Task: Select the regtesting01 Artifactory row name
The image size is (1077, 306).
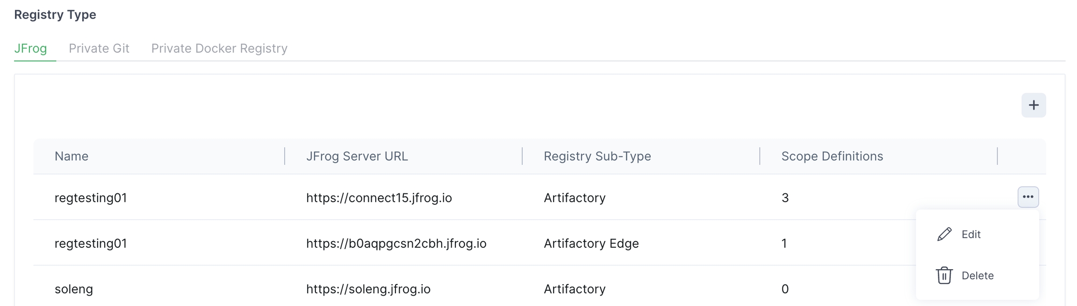Action: pyautogui.click(x=91, y=198)
